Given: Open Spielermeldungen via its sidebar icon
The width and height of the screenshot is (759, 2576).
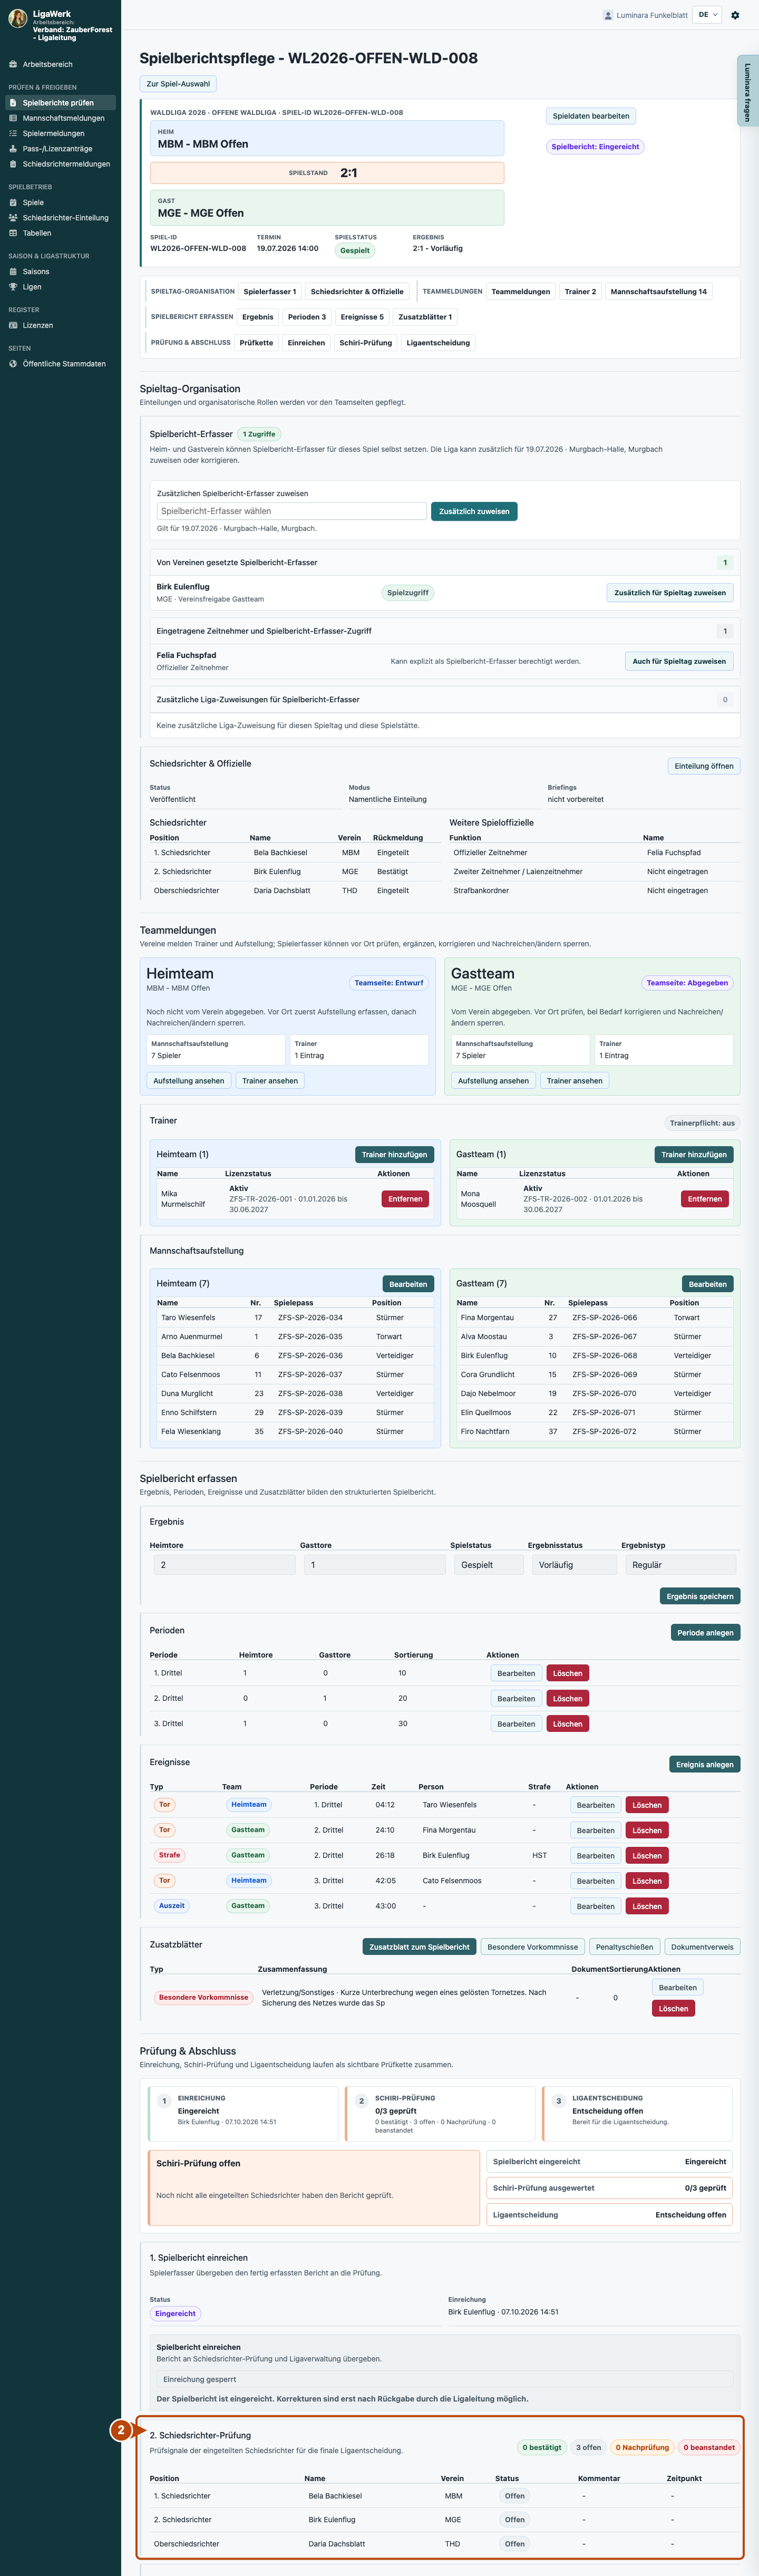Looking at the screenshot, I should tap(13, 133).
